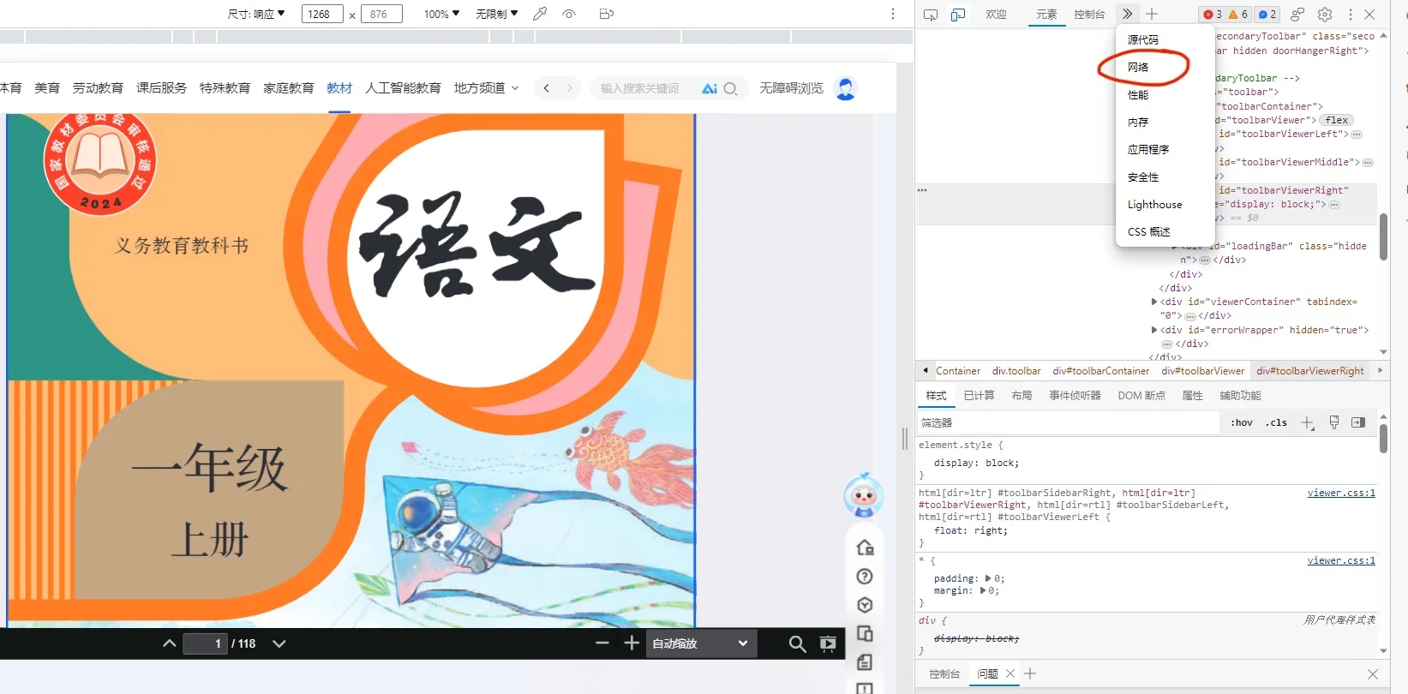Open 家庭教育 navigation link
The image size is (1408, 694).
pyautogui.click(x=288, y=88)
